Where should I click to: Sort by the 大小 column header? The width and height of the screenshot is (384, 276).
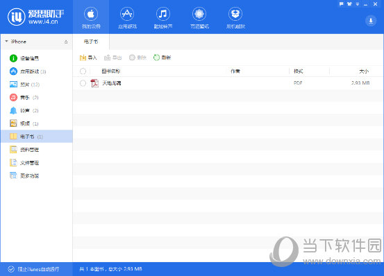[x=364, y=71]
